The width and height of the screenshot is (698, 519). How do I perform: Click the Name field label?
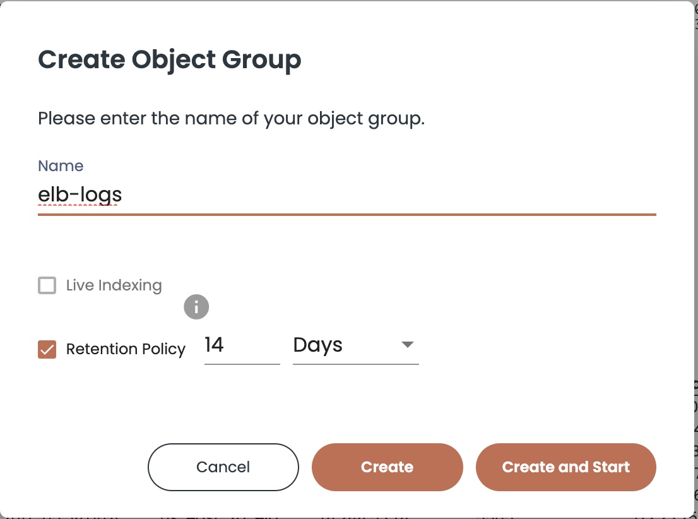click(61, 165)
